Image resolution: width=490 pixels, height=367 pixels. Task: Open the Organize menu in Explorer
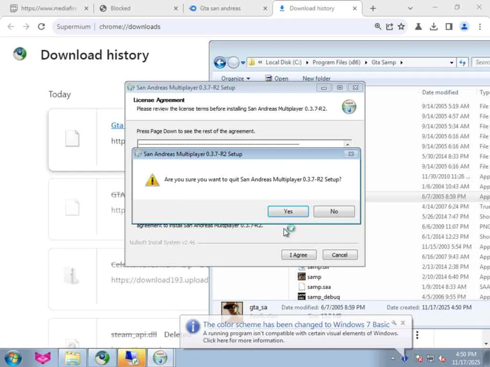point(235,79)
